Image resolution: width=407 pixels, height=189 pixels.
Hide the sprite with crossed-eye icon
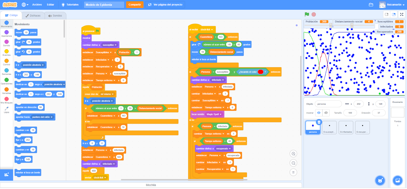pos(326,113)
